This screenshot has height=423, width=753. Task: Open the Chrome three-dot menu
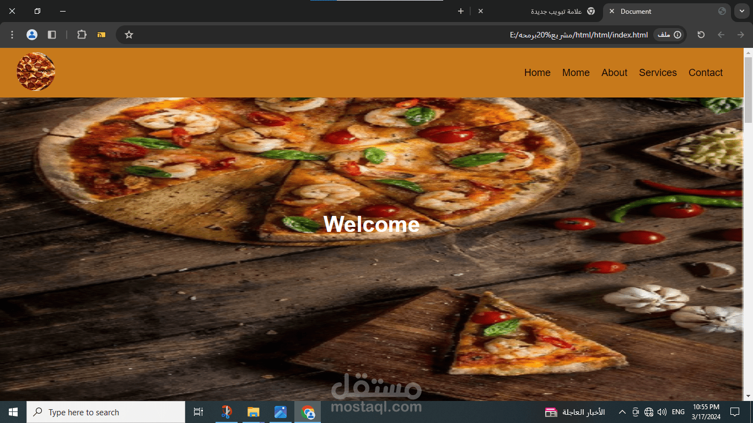tap(12, 35)
